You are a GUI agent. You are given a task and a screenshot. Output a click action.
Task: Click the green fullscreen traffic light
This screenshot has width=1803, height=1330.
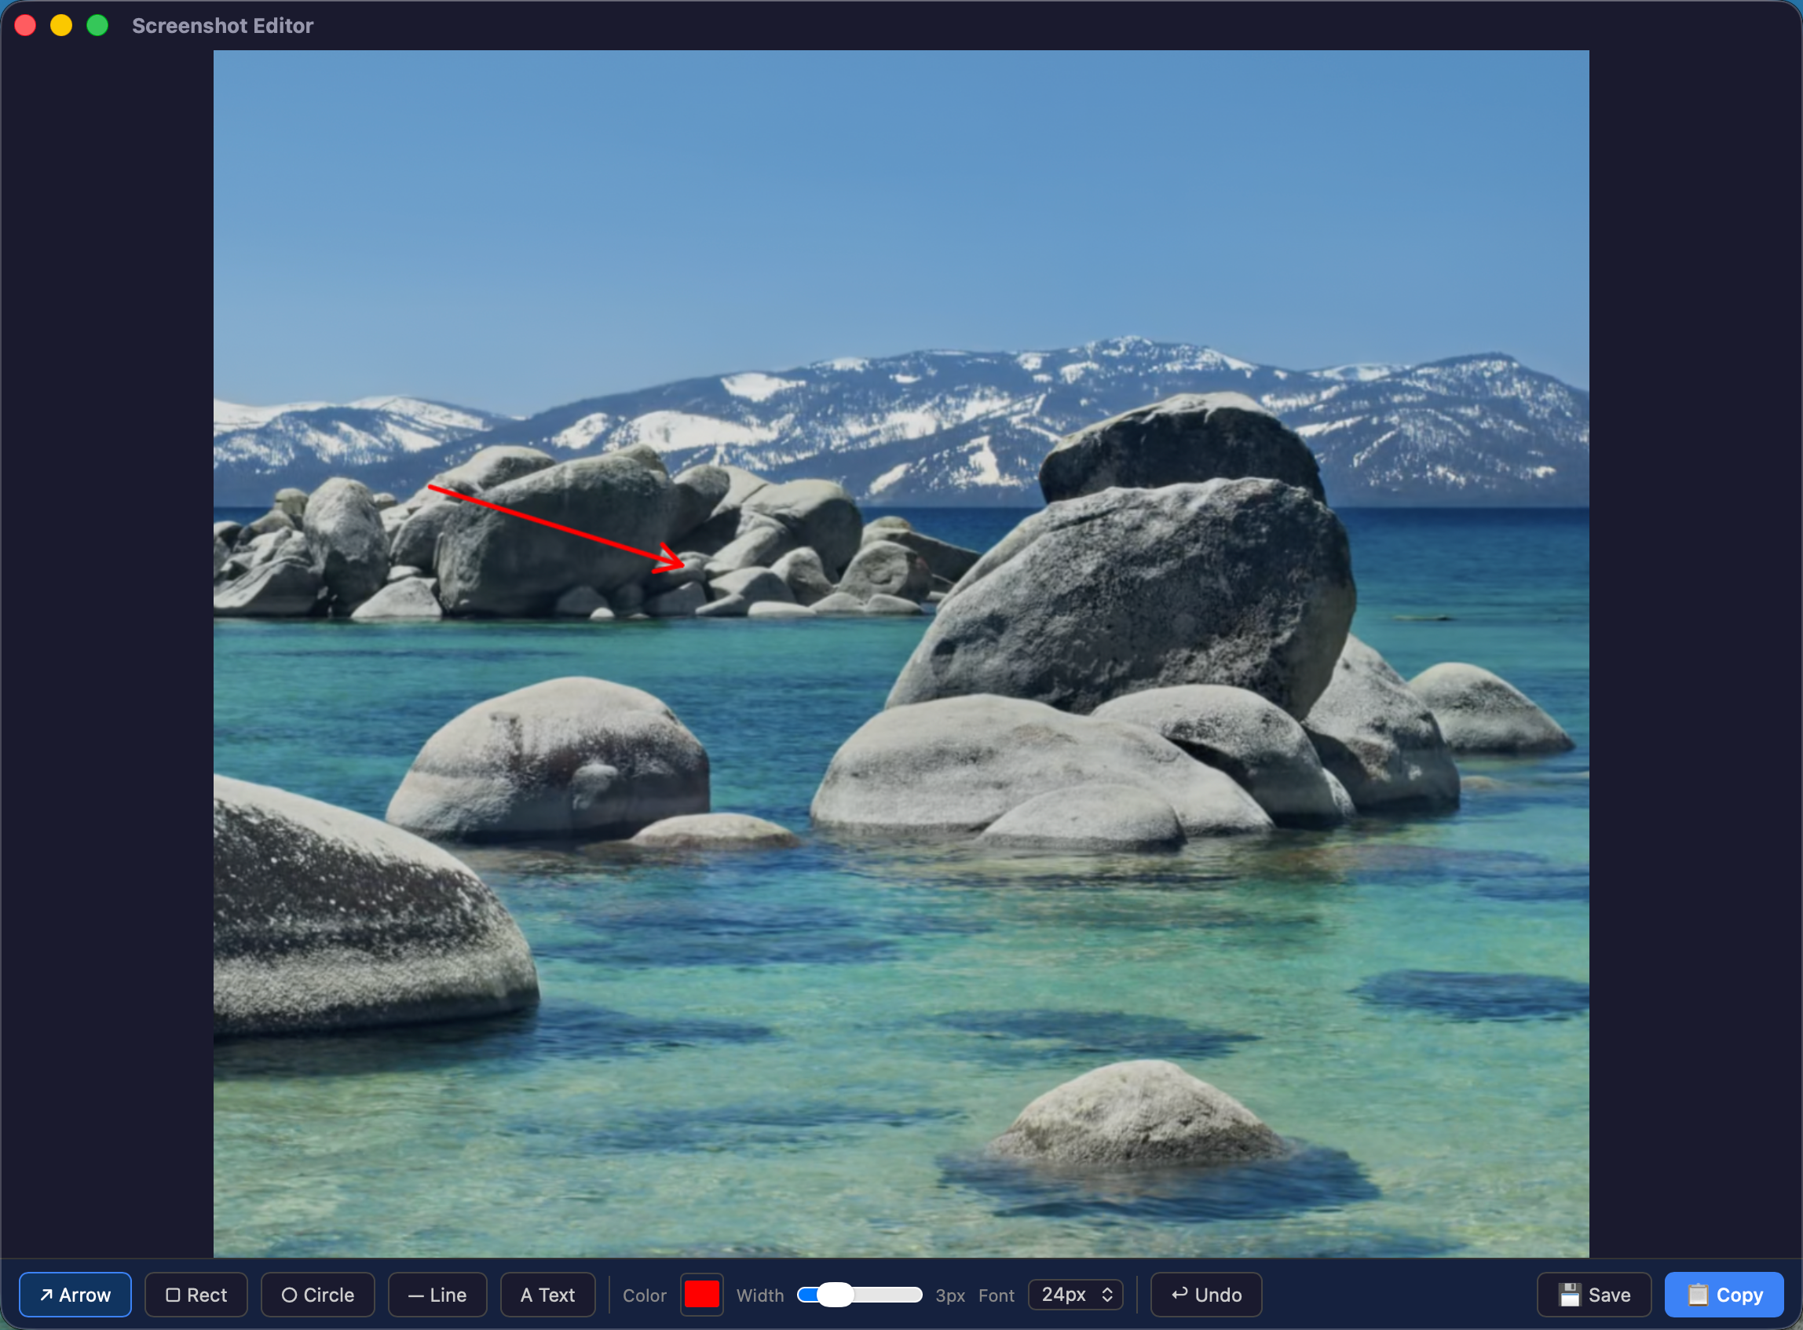pos(97,25)
